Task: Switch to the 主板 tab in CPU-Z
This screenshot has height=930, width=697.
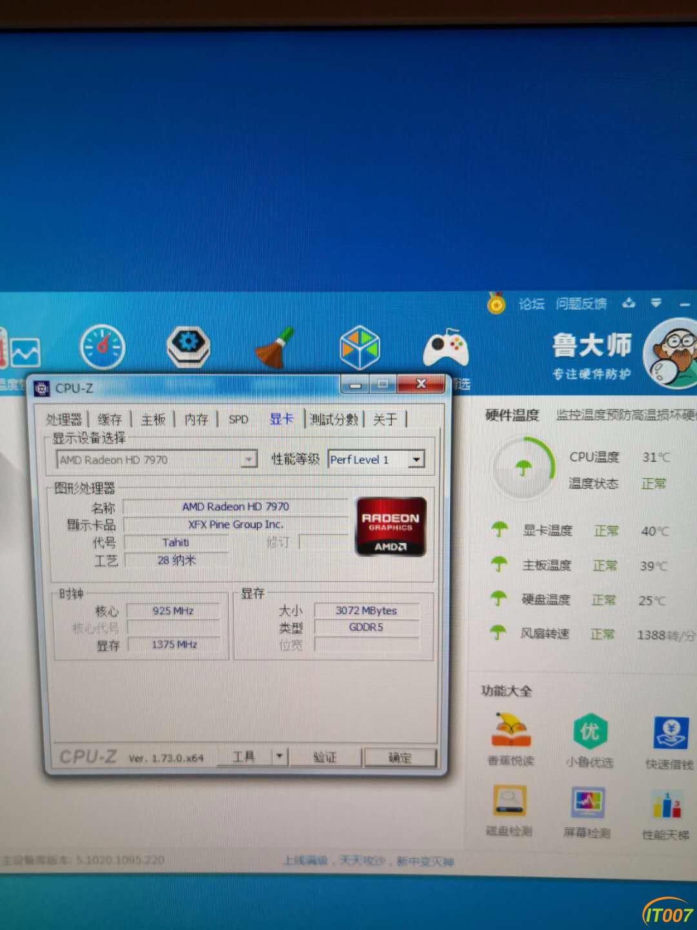Action: click(x=153, y=420)
